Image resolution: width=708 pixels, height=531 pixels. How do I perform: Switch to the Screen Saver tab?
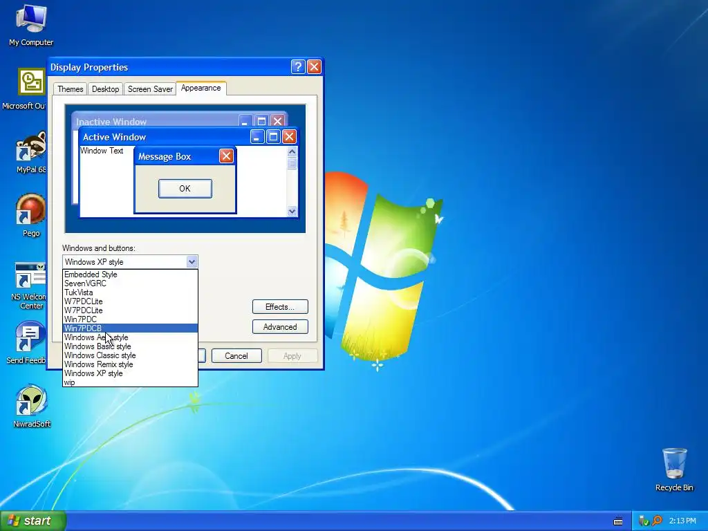(150, 89)
